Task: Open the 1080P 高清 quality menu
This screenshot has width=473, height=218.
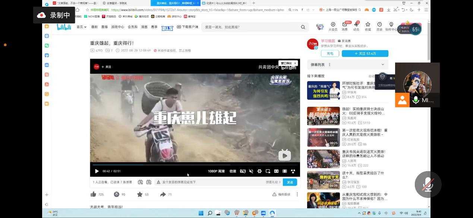Action: (x=216, y=171)
